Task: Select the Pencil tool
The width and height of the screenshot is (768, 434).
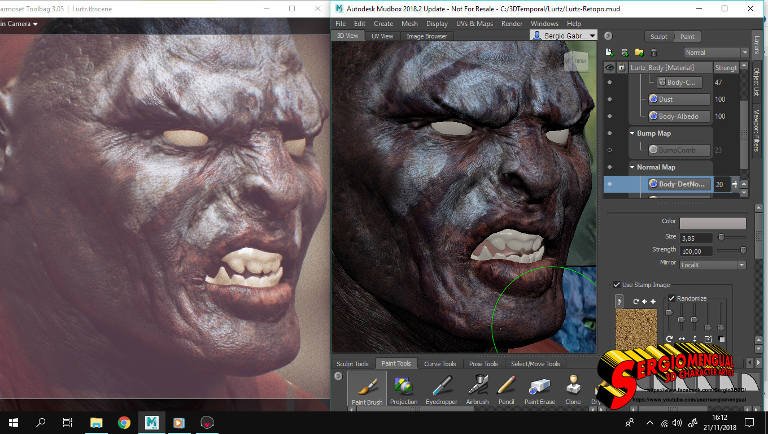Action: pyautogui.click(x=507, y=389)
